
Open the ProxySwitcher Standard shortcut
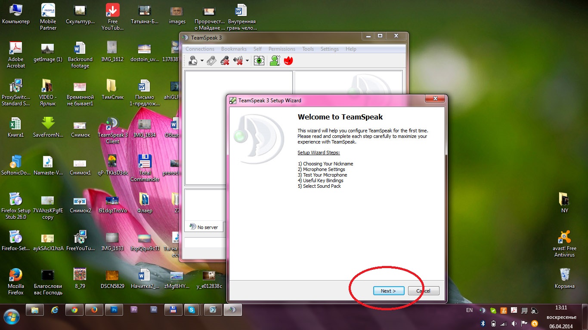[16, 92]
